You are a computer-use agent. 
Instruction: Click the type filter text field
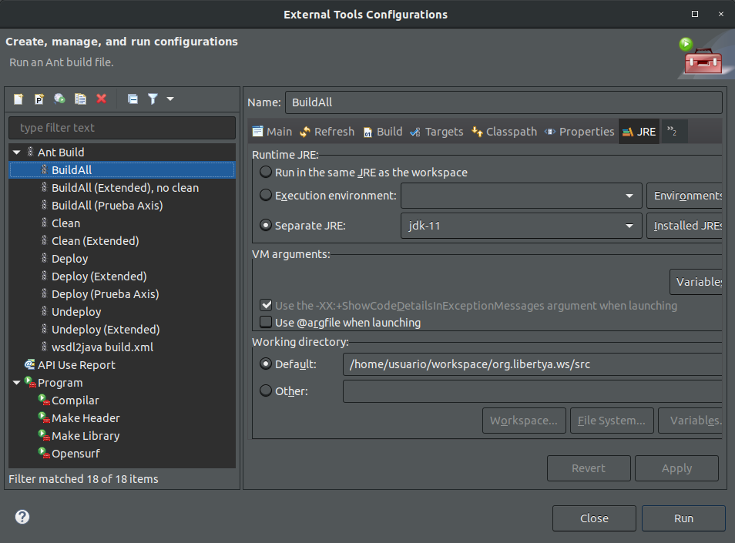123,128
